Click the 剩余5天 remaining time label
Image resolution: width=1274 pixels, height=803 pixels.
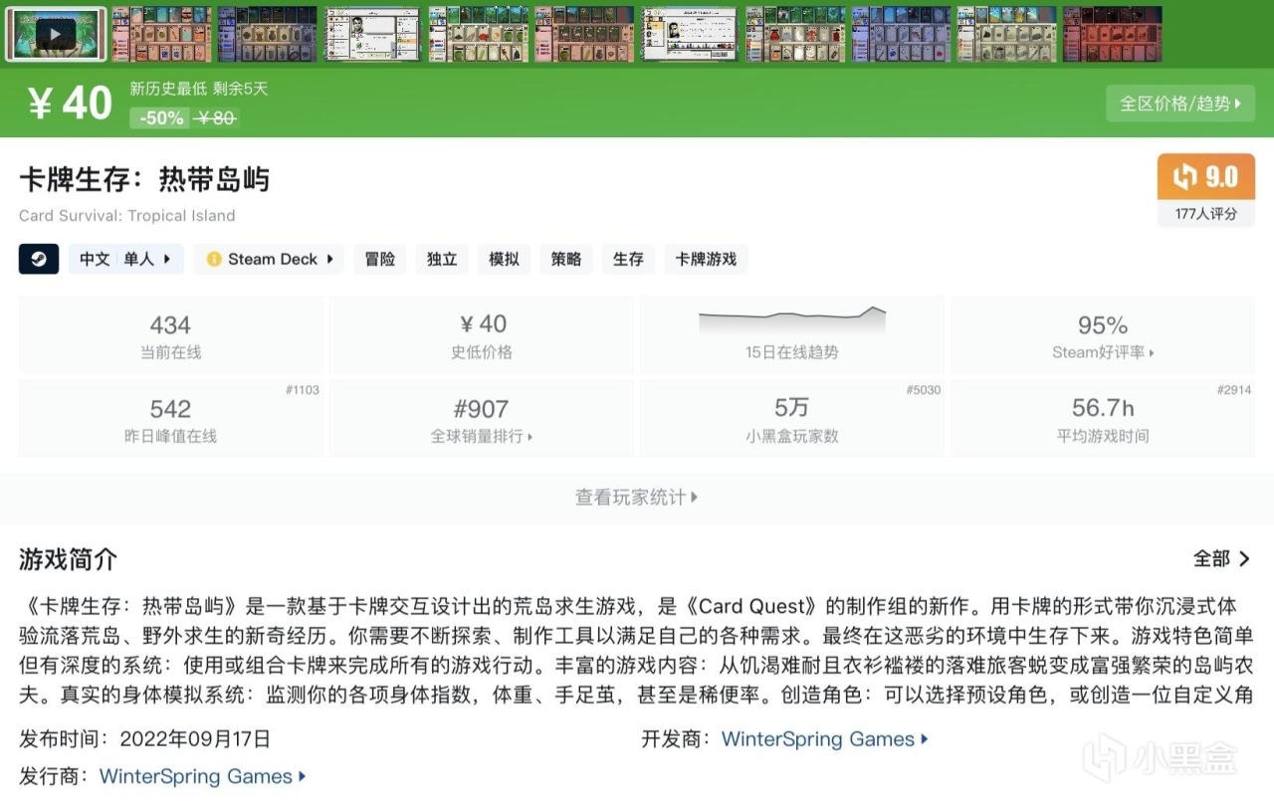point(241,89)
